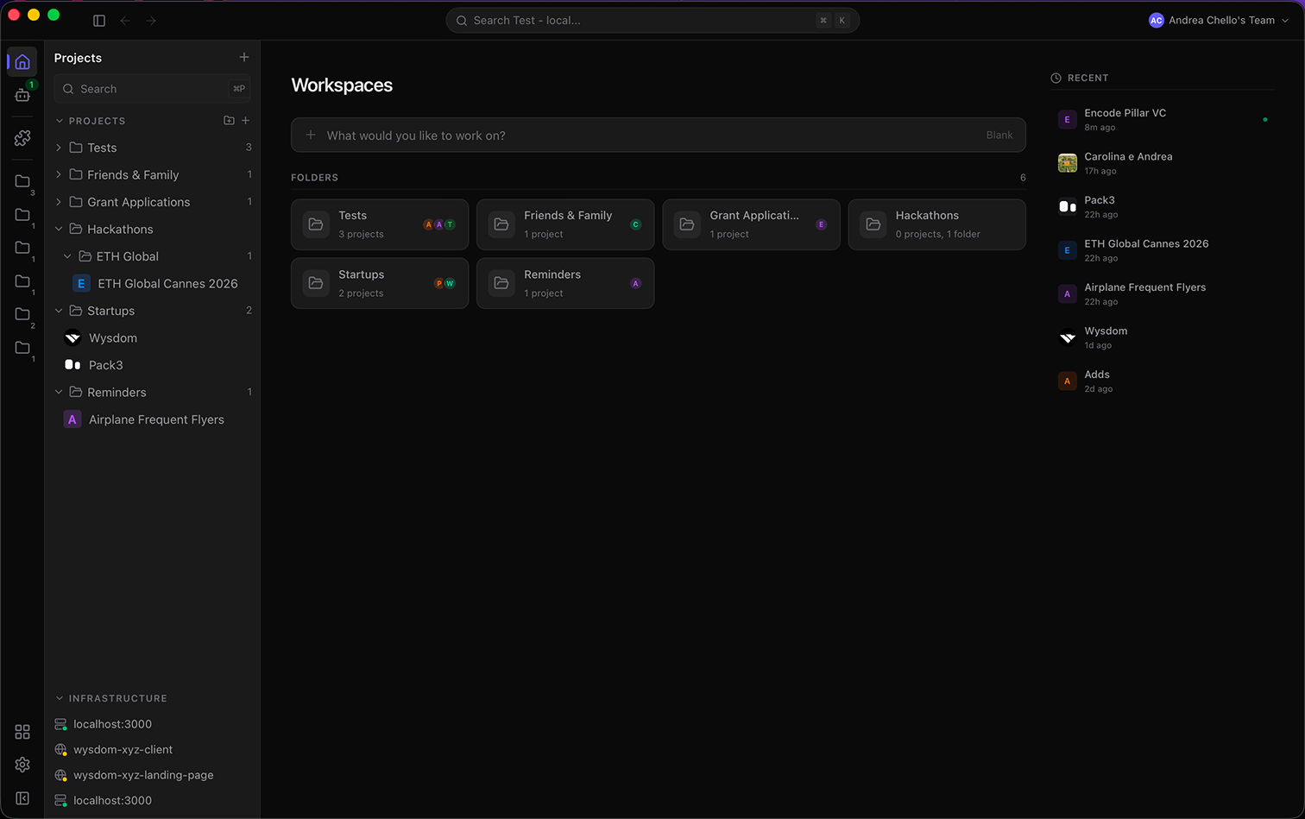
Task: Click inside the Search Test input at the top
Action: [652, 20]
